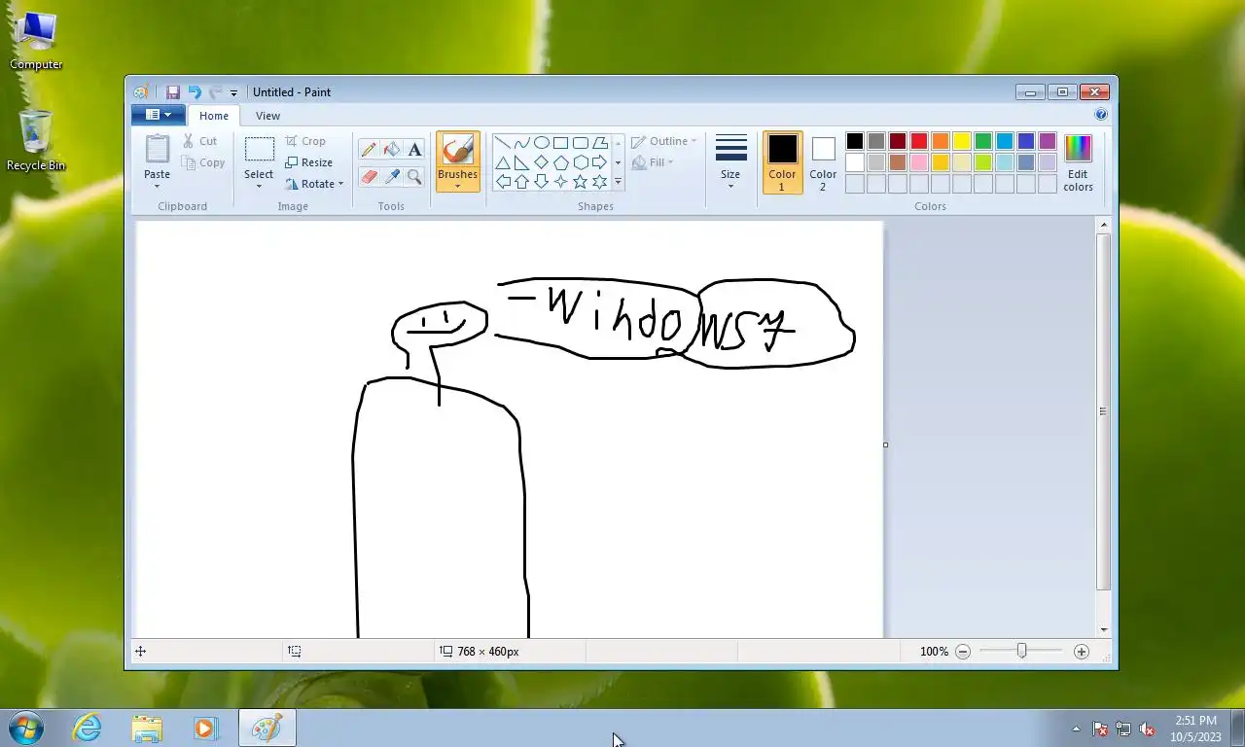Screen dimensions: 1245x747
Task: Pick the pink (rose) color swatch
Action: tap(919, 162)
